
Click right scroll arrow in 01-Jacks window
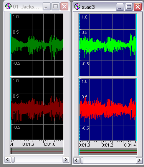pos(66,160)
